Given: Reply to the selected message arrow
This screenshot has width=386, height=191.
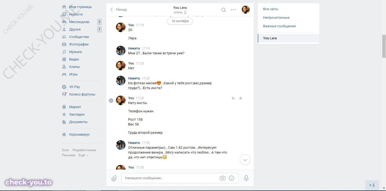Looking at the screenshot, I should [x=233, y=98].
